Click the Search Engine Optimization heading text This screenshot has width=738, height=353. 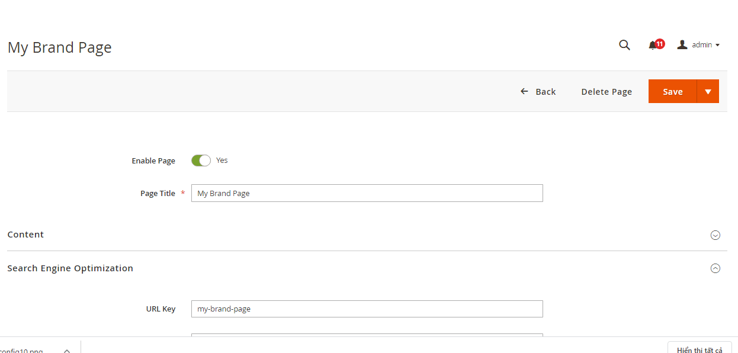tap(70, 268)
